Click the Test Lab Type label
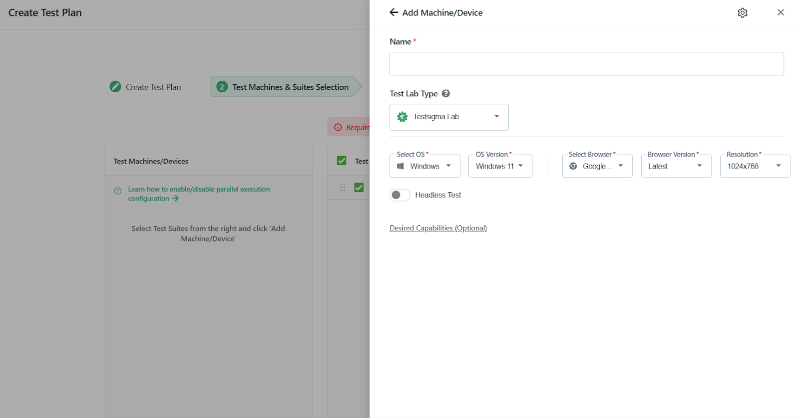The height and width of the screenshot is (418, 799). click(x=413, y=94)
